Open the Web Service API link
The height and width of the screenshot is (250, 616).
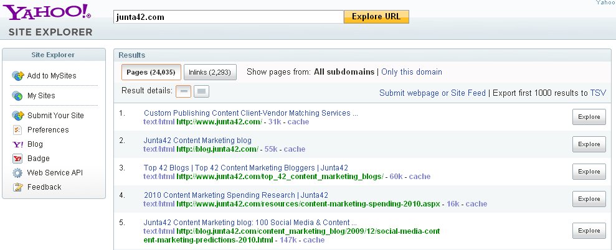[55, 173]
